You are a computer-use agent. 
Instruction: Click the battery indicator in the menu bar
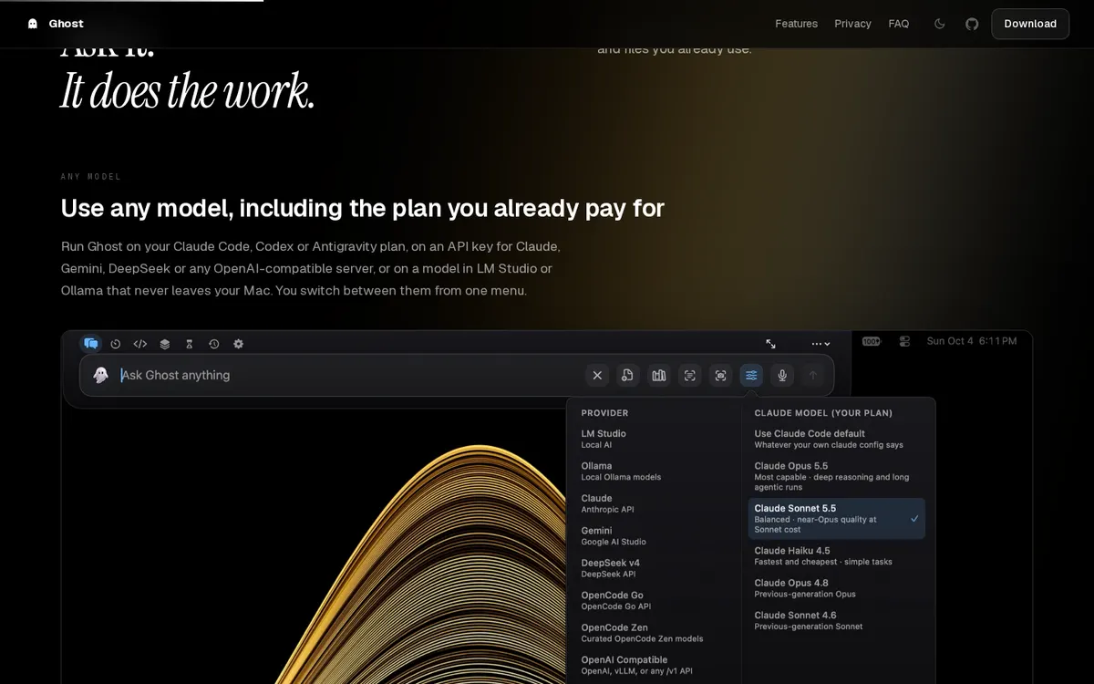(x=872, y=341)
